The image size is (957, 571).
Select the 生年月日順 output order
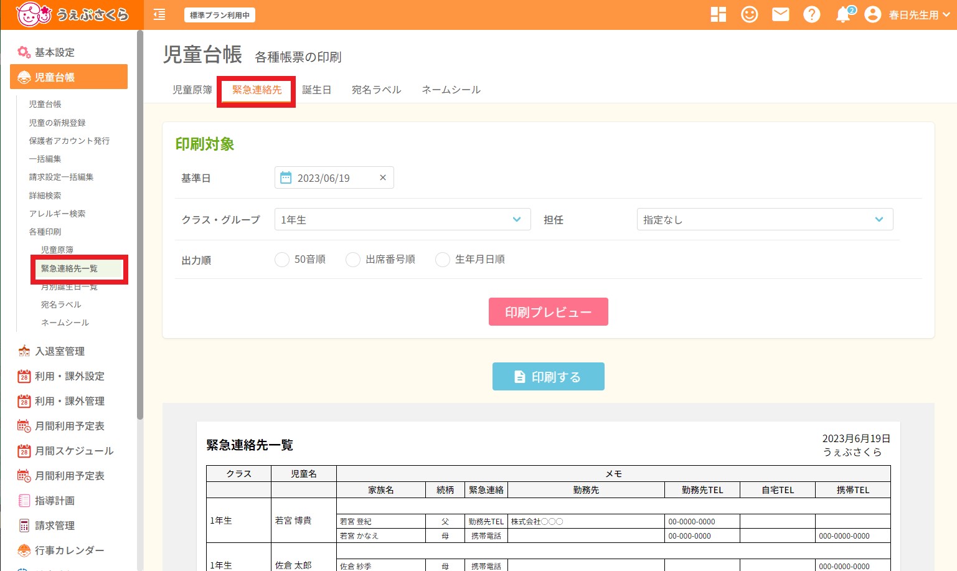point(443,260)
